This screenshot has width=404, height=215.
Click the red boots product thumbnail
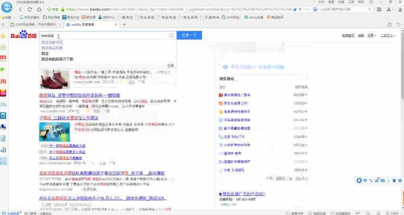pyautogui.click(x=55, y=79)
